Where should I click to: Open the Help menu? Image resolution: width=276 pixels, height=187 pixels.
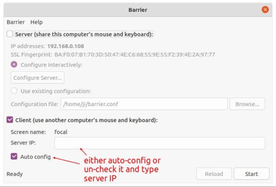pos(36,22)
